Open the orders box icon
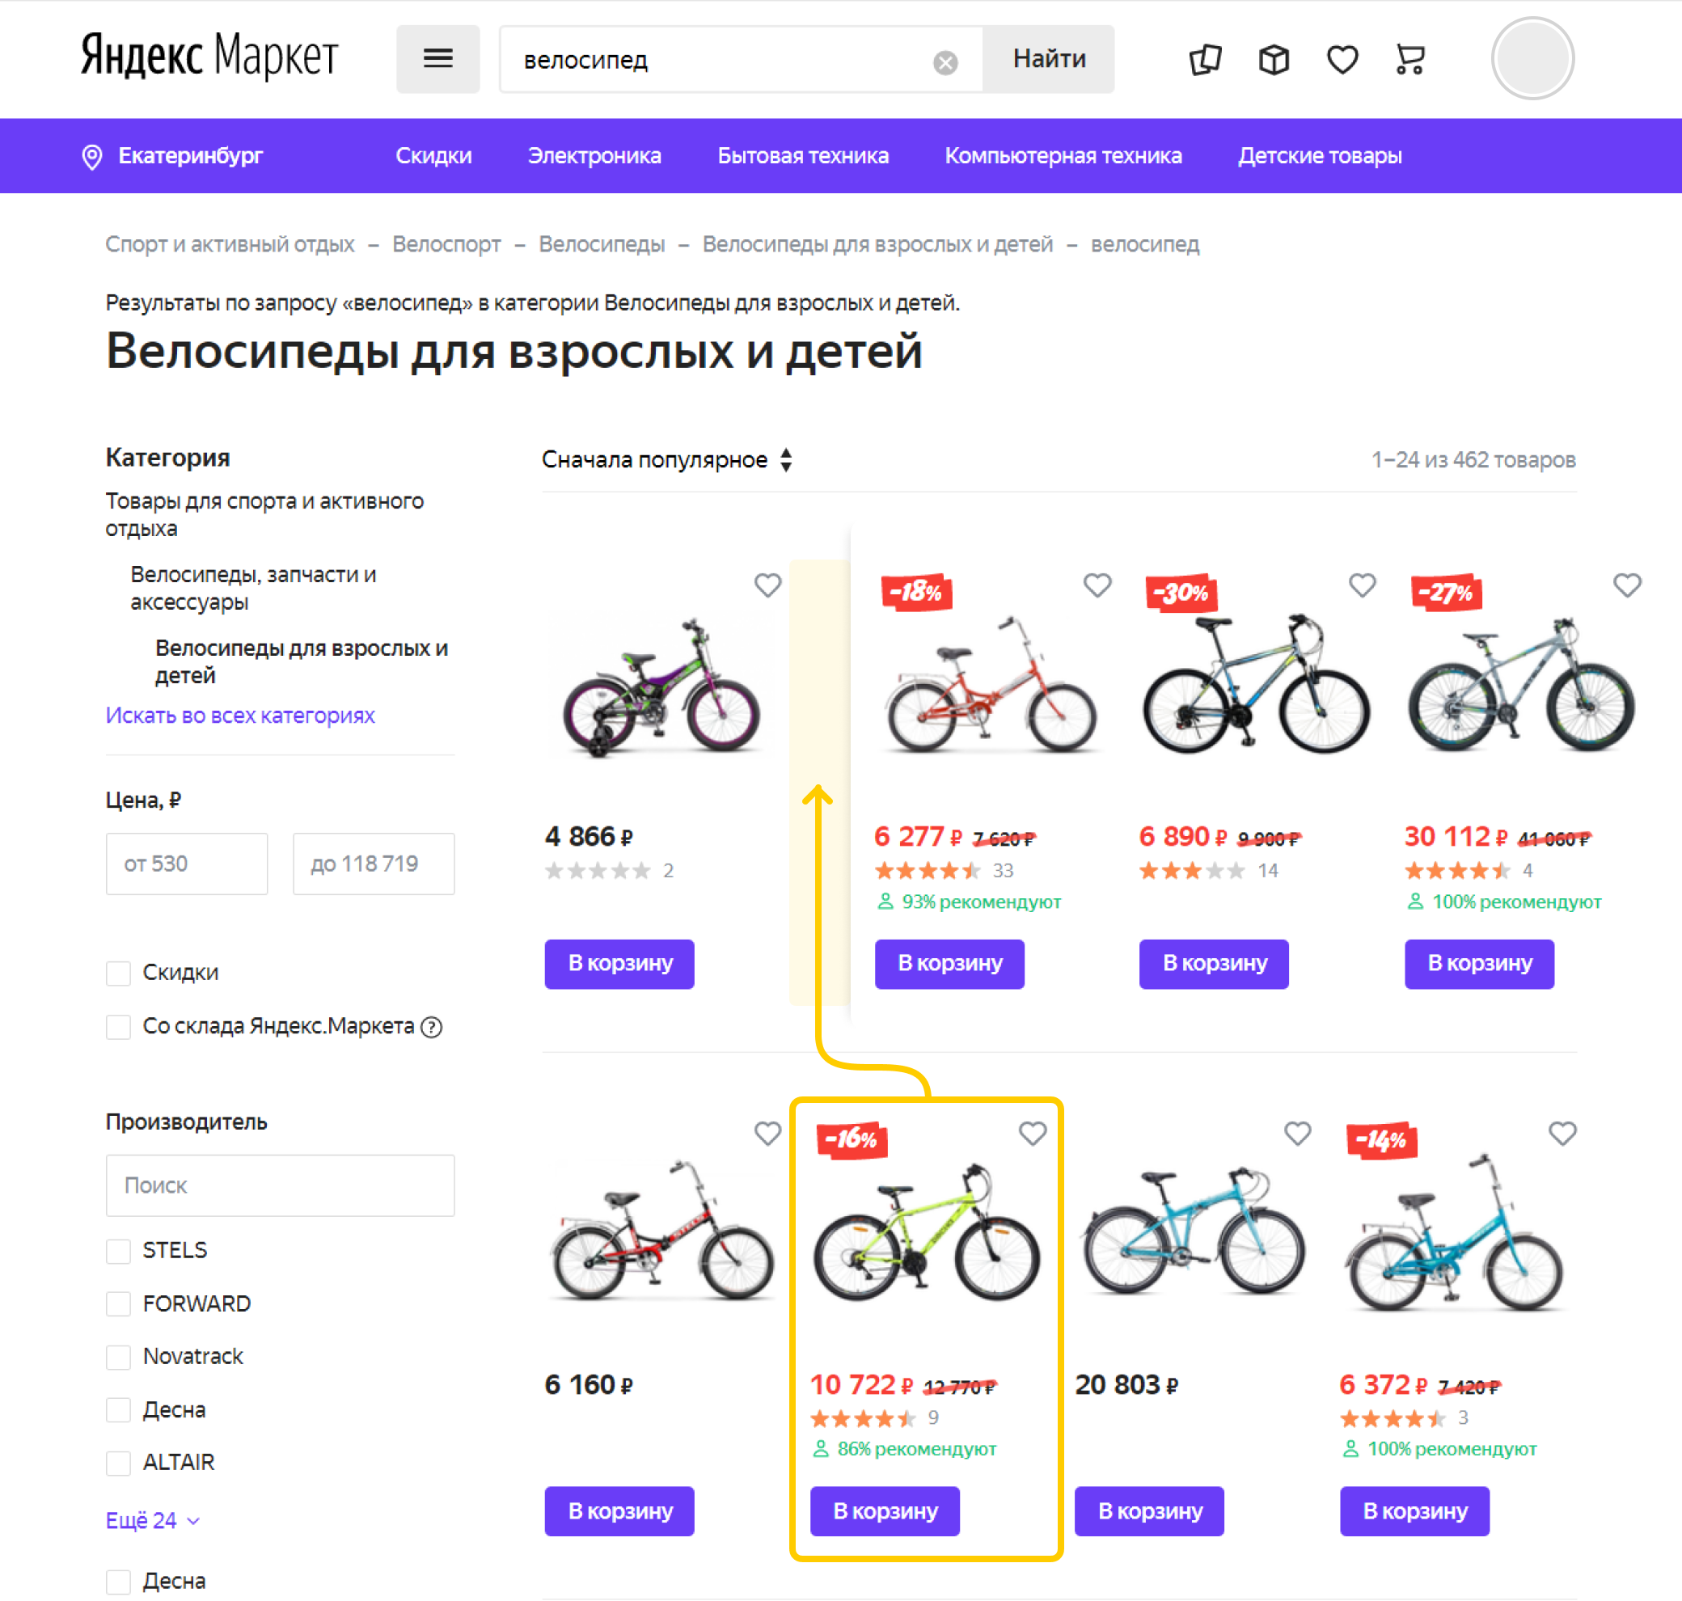This screenshot has height=1601, width=1682. 1274,60
